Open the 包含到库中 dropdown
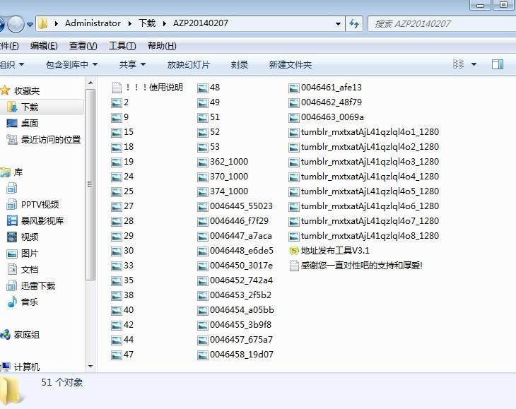The height and width of the screenshot is (409, 516). (71, 64)
